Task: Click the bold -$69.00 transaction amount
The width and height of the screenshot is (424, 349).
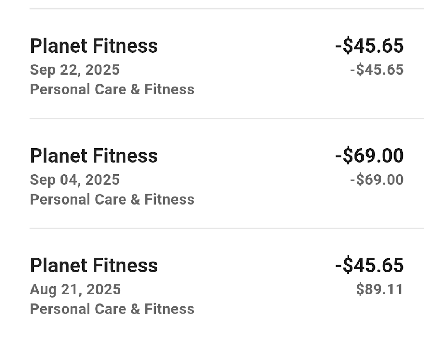Action: click(x=369, y=156)
